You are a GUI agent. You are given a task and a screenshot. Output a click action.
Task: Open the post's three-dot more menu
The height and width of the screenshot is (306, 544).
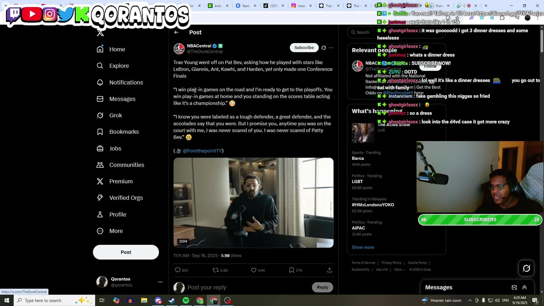[x=331, y=48]
